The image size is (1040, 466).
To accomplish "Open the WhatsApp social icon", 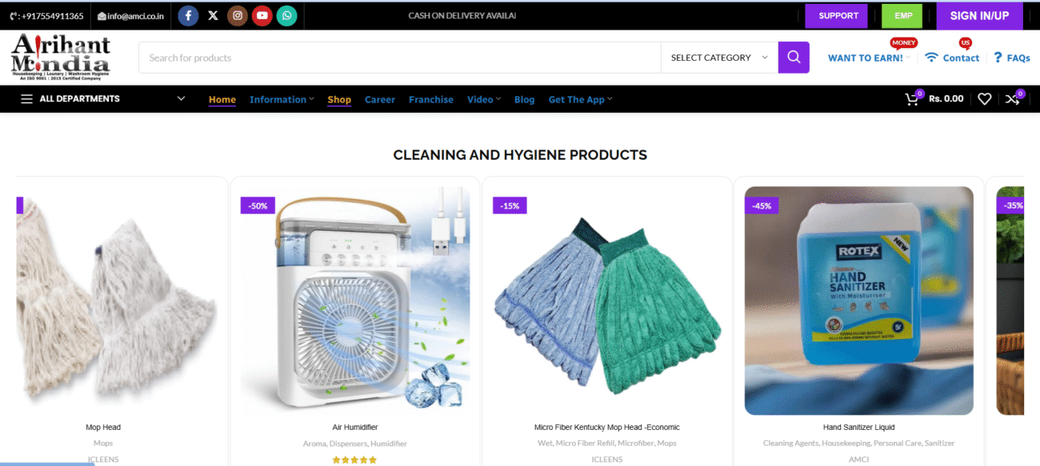I will 286,15.
